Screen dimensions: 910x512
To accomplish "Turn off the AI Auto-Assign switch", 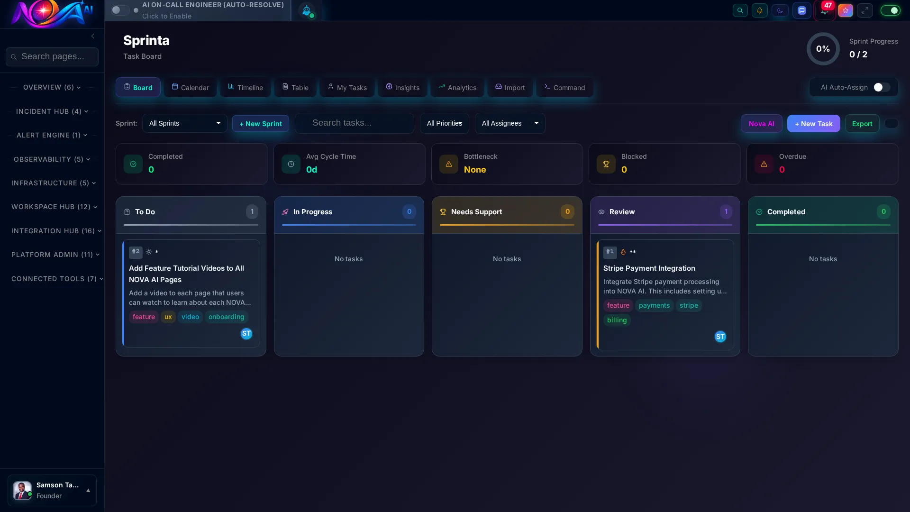I will pos(880,87).
